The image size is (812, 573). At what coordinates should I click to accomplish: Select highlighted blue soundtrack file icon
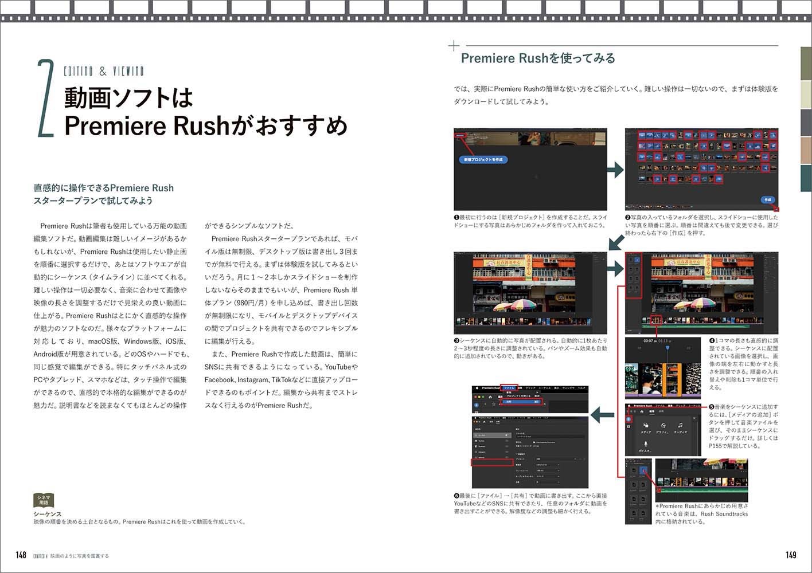coord(643,470)
